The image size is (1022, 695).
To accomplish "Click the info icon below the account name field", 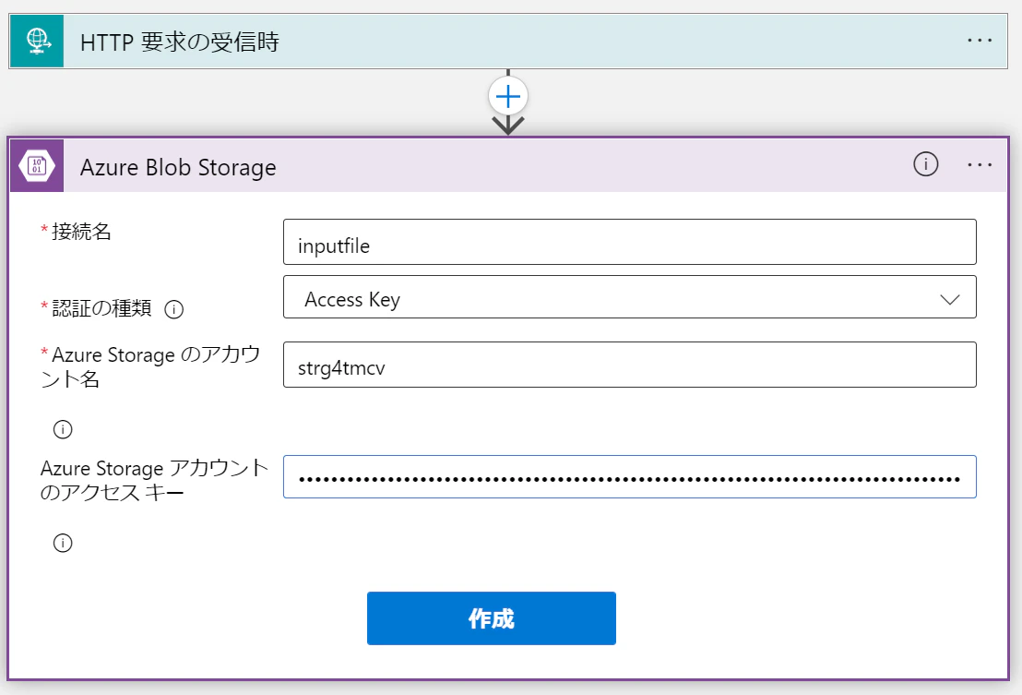I will [62, 428].
